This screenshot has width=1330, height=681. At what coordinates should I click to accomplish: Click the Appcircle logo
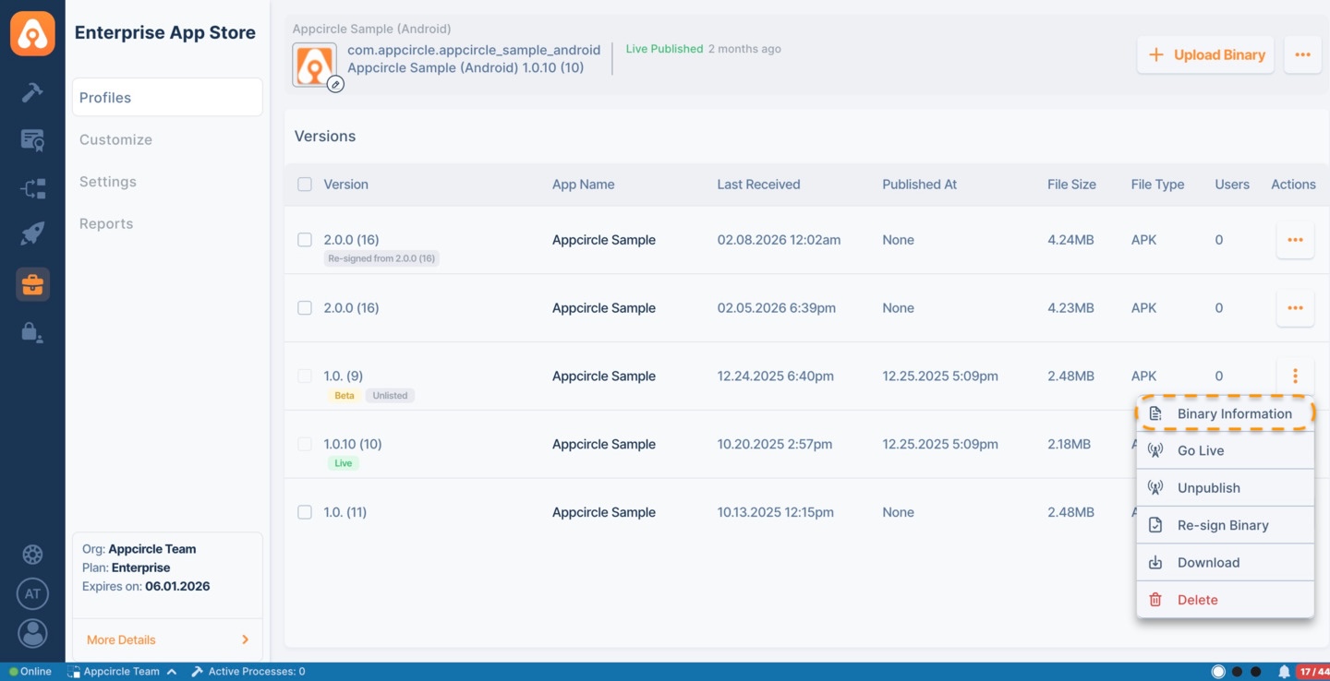tap(32, 33)
